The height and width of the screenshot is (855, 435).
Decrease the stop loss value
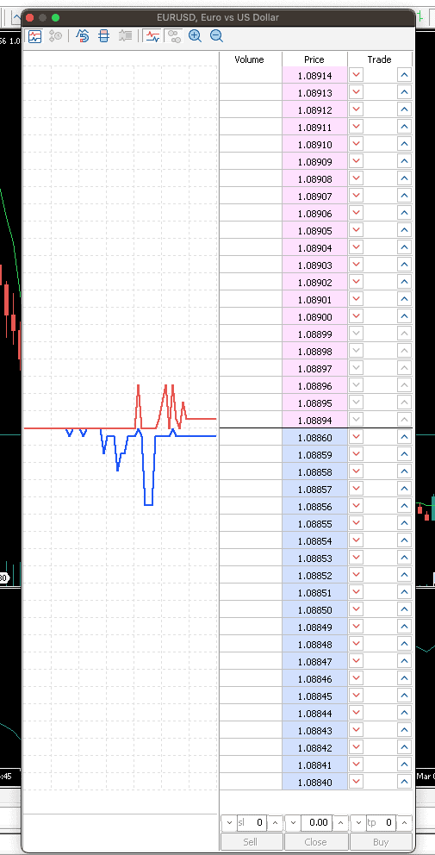(228, 822)
